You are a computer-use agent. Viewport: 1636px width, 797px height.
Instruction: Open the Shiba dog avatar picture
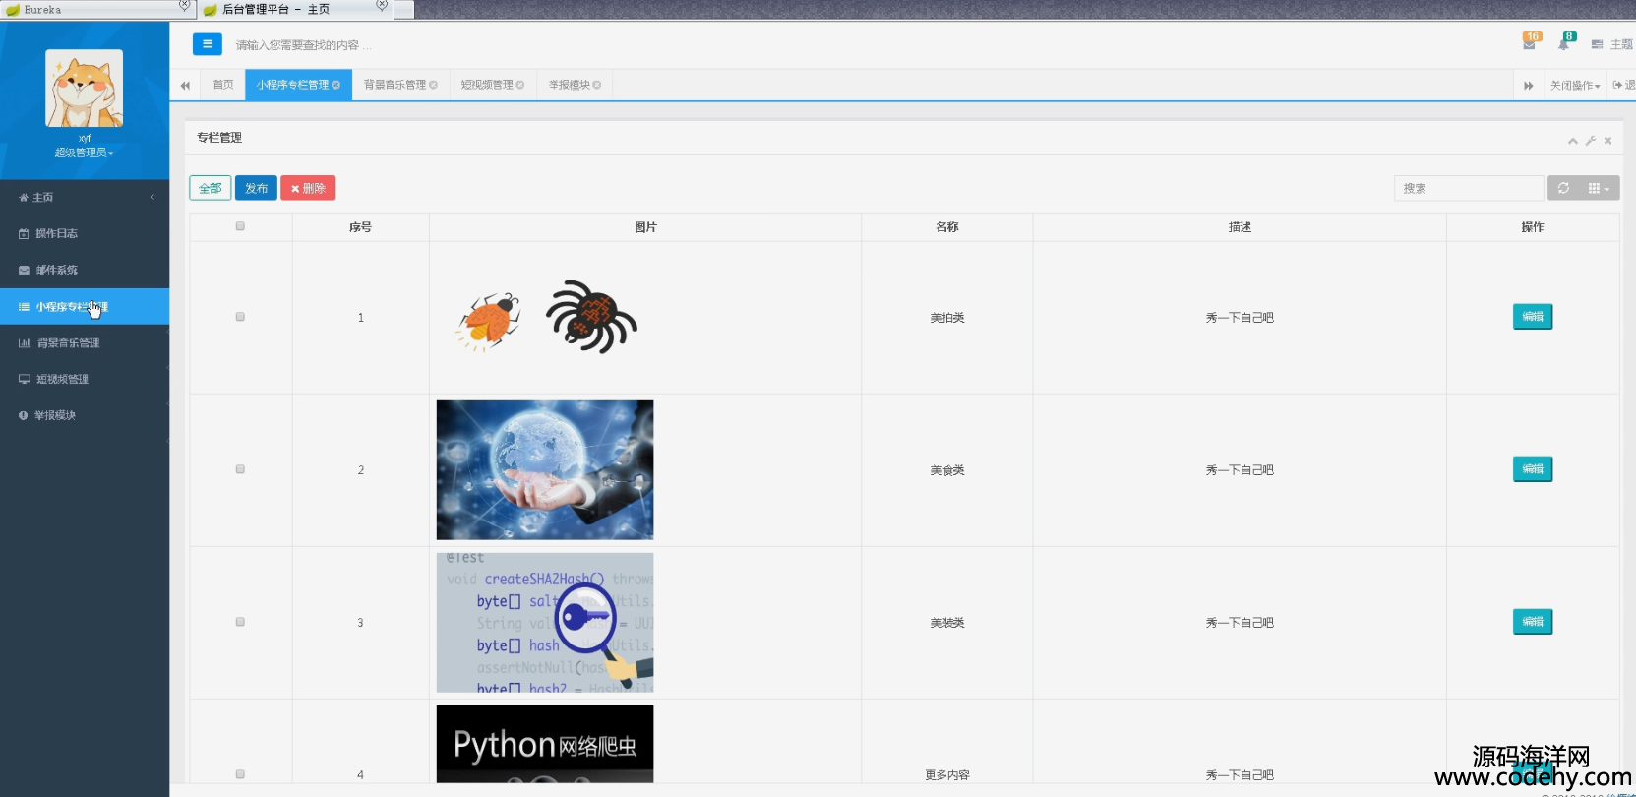tap(85, 89)
